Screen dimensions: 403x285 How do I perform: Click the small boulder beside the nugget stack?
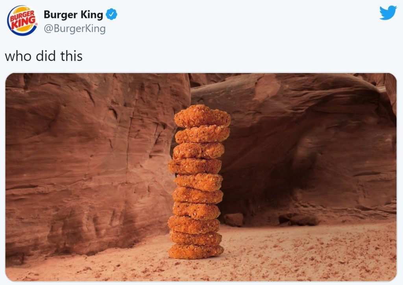(x=233, y=220)
